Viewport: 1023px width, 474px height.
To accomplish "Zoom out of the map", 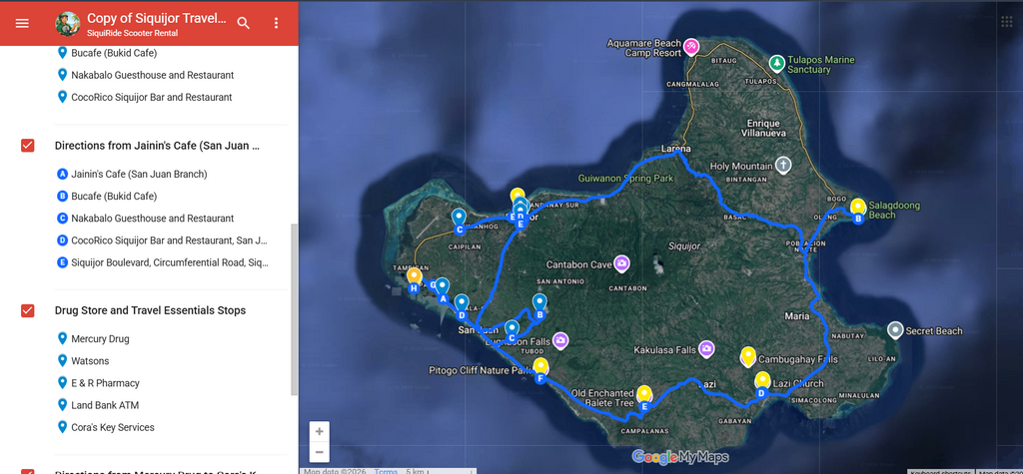I will coord(319,452).
